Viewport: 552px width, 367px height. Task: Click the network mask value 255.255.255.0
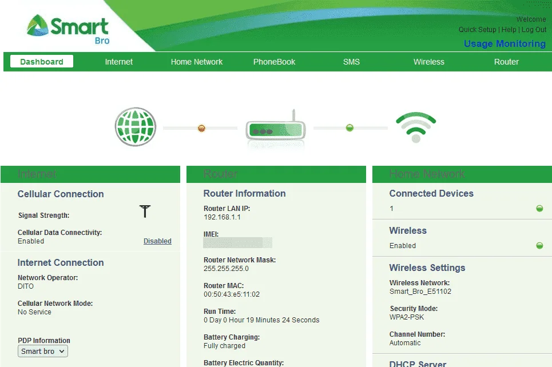(226, 269)
